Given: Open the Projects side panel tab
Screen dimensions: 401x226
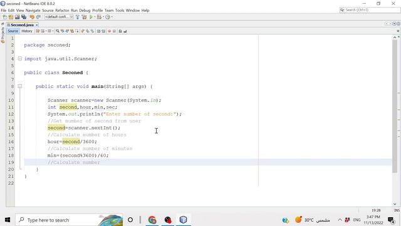Looking at the screenshot, I should 3,35.
